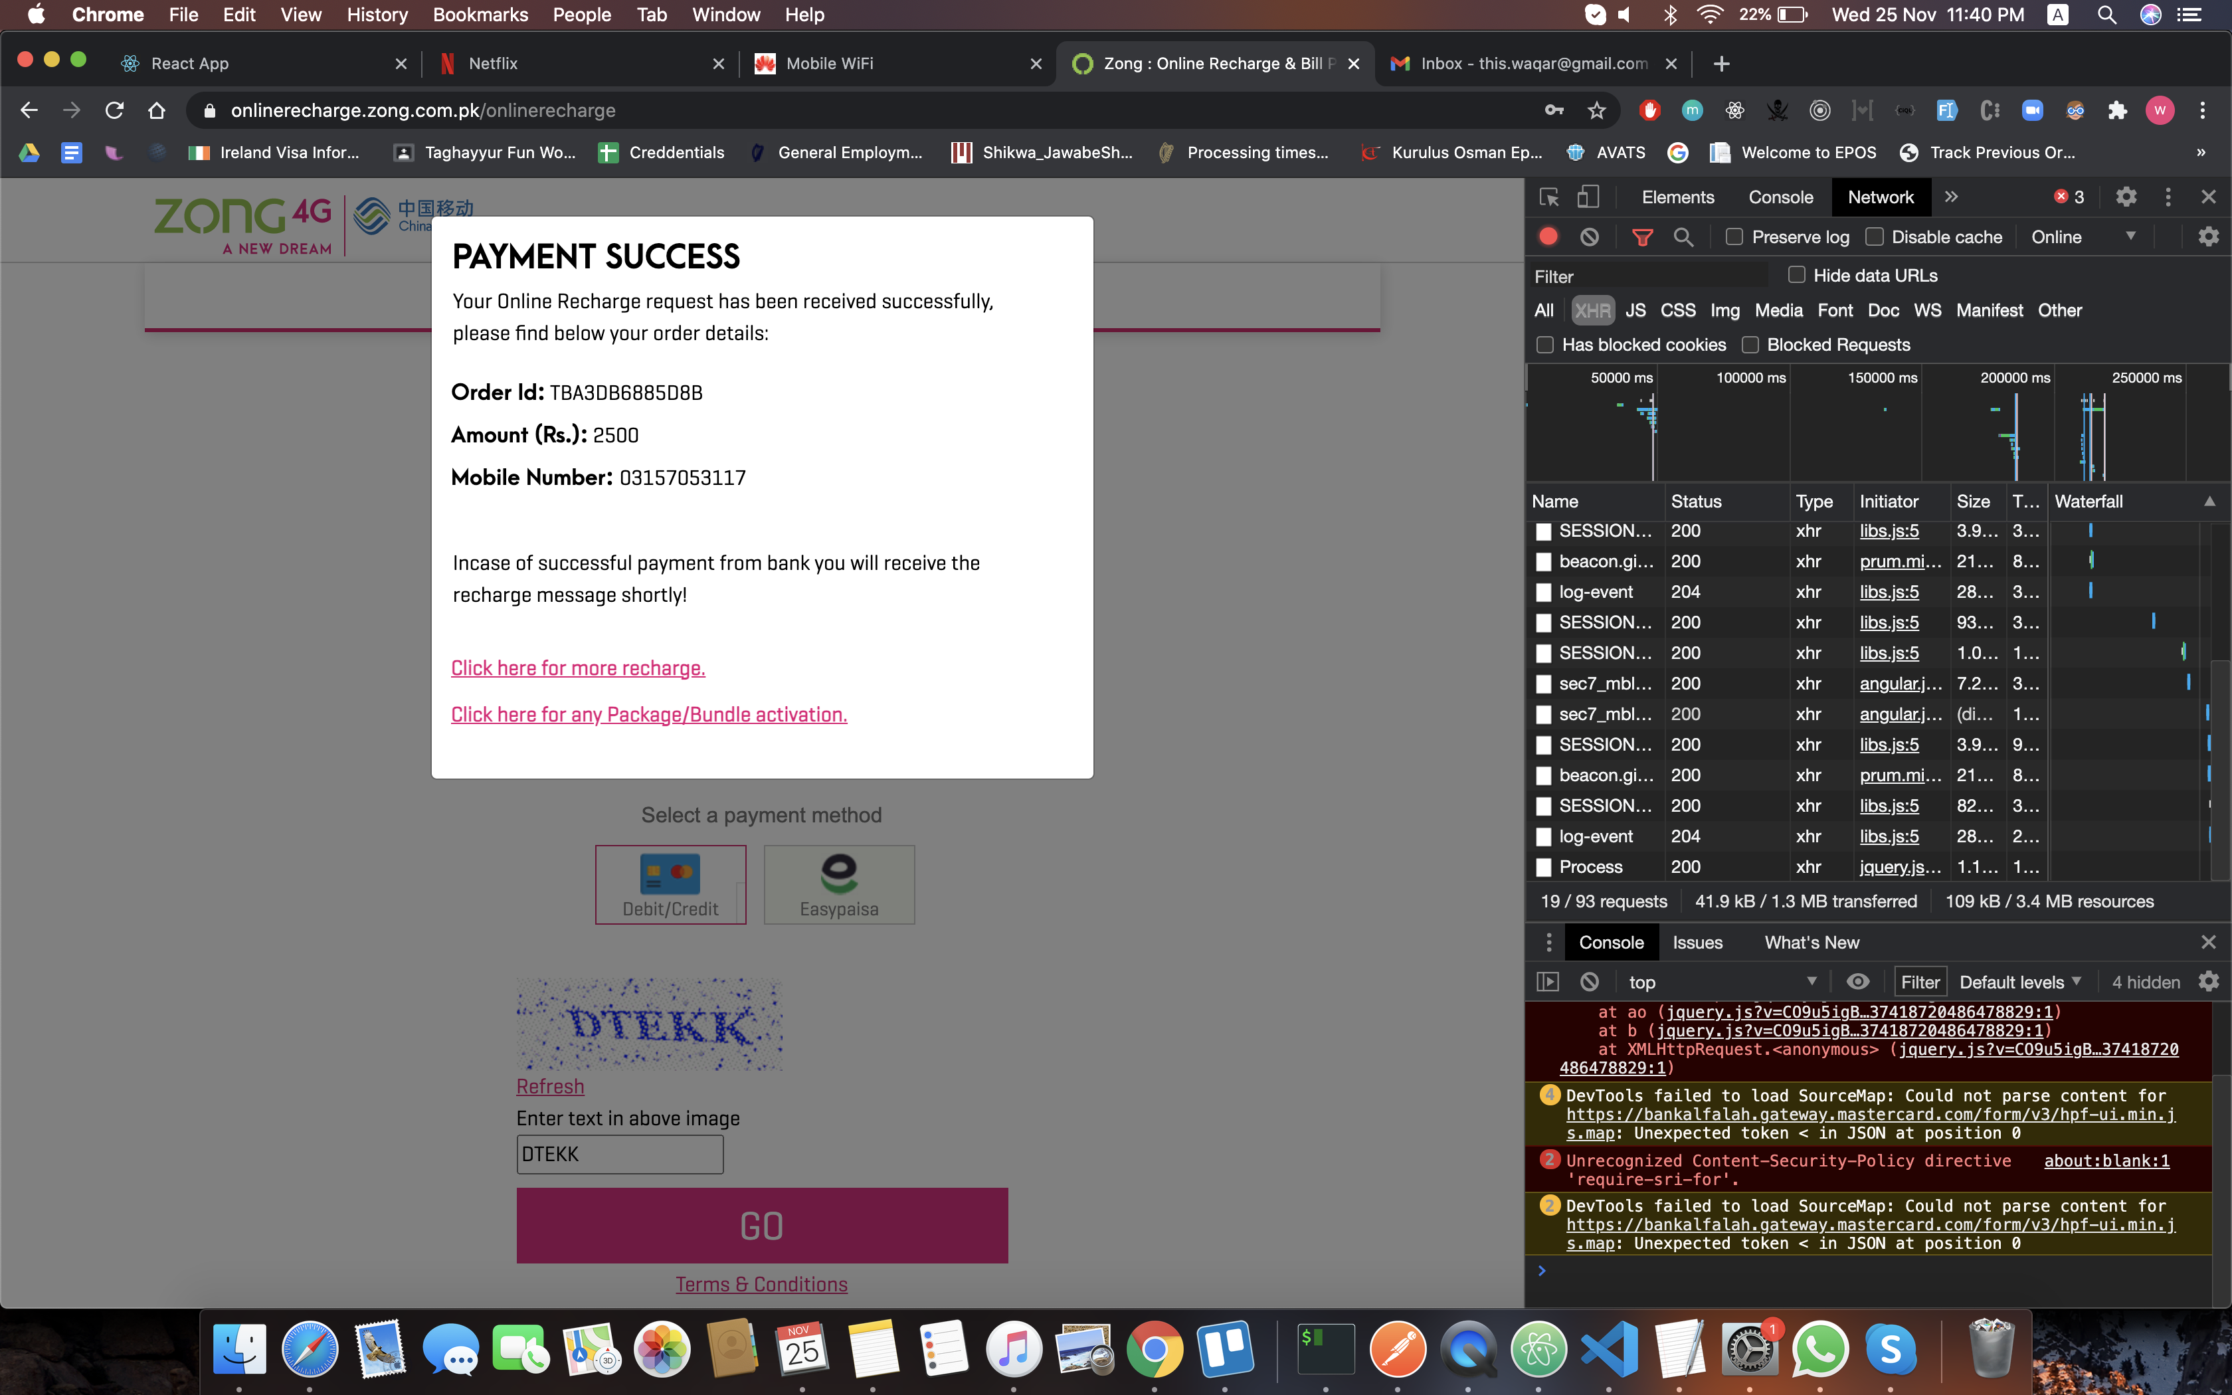
Task: Expand hidden bookmarks chevron in bookmarks bar
Action: point(2201,153)
